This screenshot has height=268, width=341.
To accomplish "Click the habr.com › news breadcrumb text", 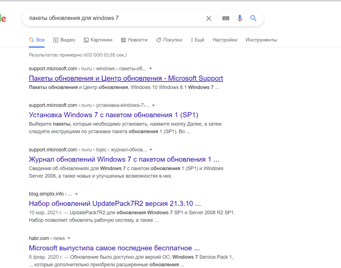I will 47,238.
